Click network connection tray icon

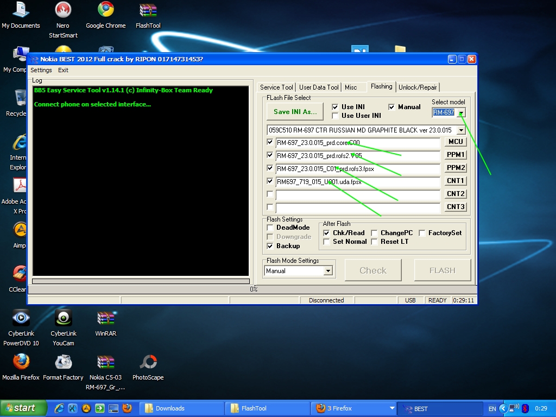pyautogui.click(x=514, y=408)
